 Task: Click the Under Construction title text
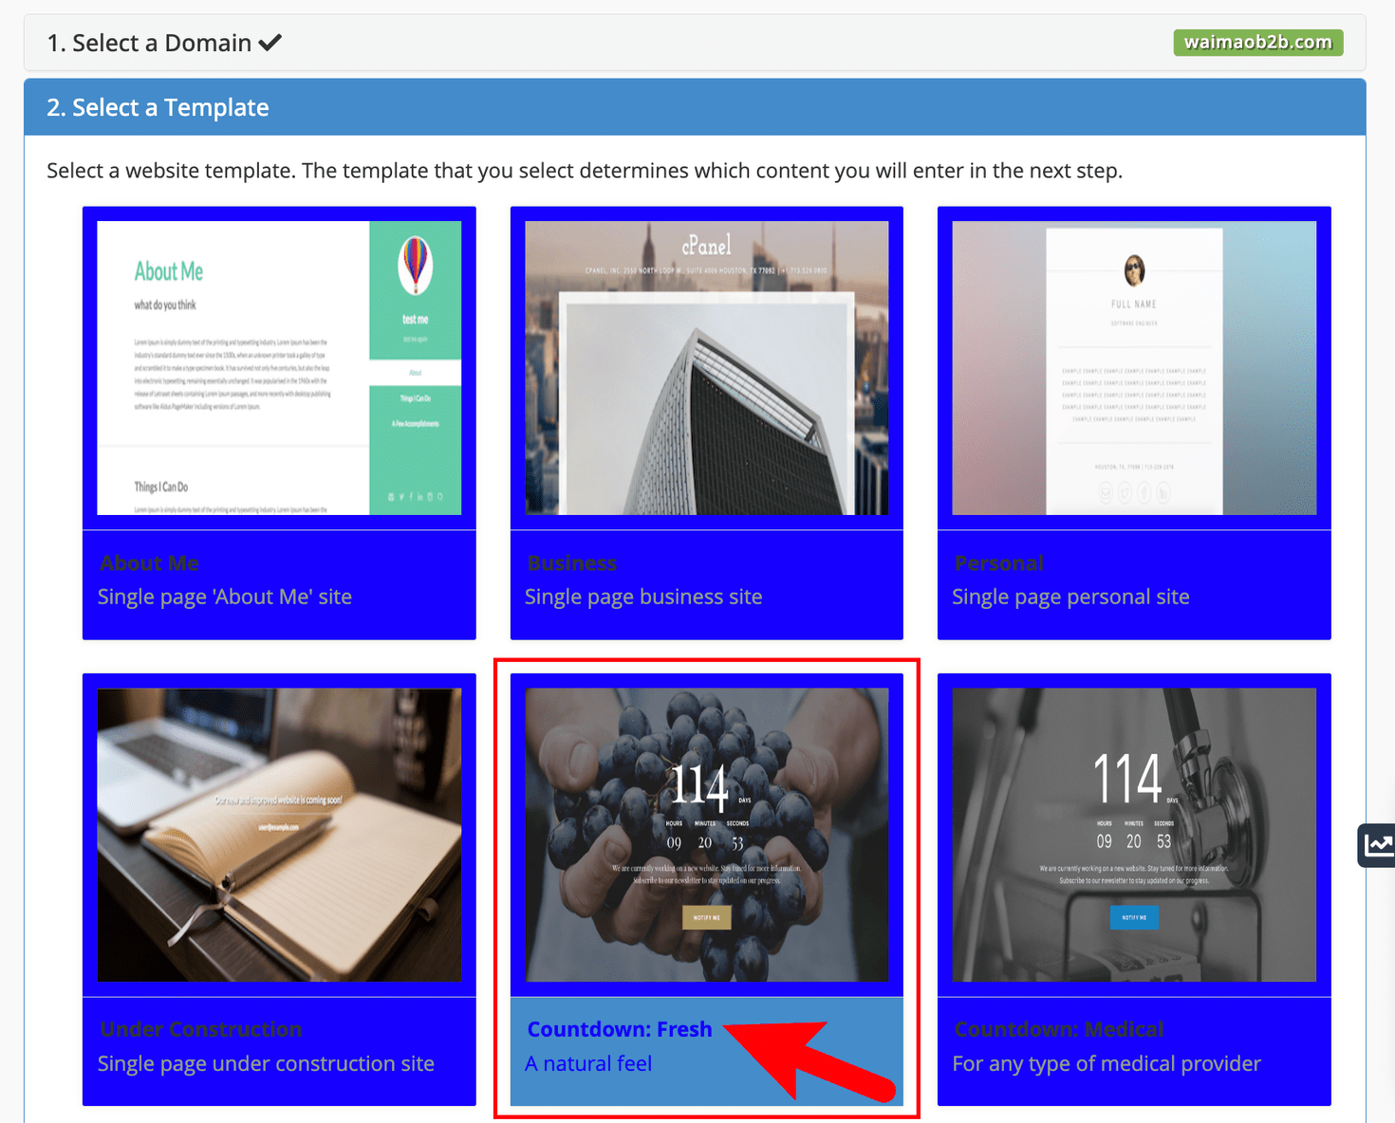click(201, 1029)
